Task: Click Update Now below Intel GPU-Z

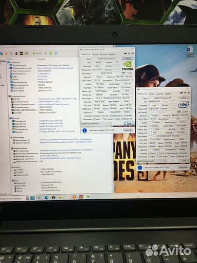Action: click(183, 167)
